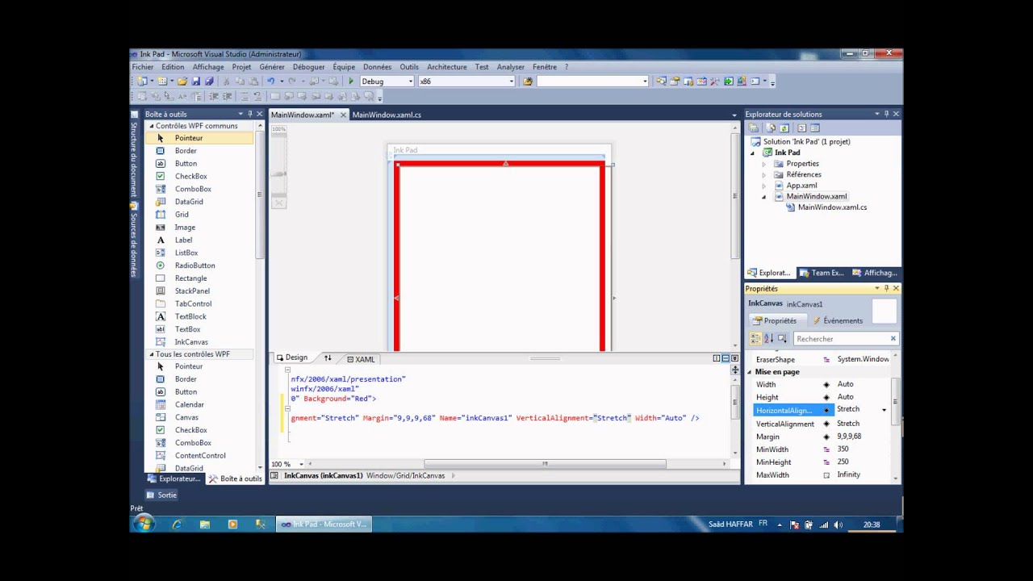Screen dimensions: 1033x581
Task: Select the InkCanvas control in the toolbox
Action: (199, 342)
